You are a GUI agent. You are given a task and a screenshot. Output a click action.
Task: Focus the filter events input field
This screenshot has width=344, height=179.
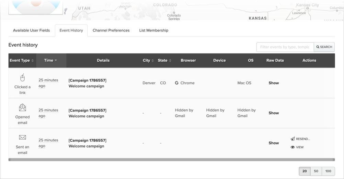pos(285,47)
